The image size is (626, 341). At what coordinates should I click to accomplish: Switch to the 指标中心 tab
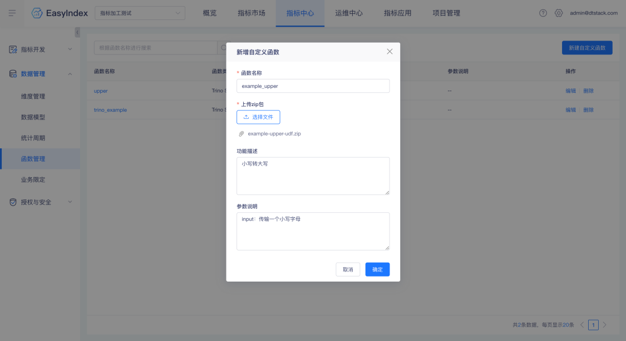tap(300, 13)
